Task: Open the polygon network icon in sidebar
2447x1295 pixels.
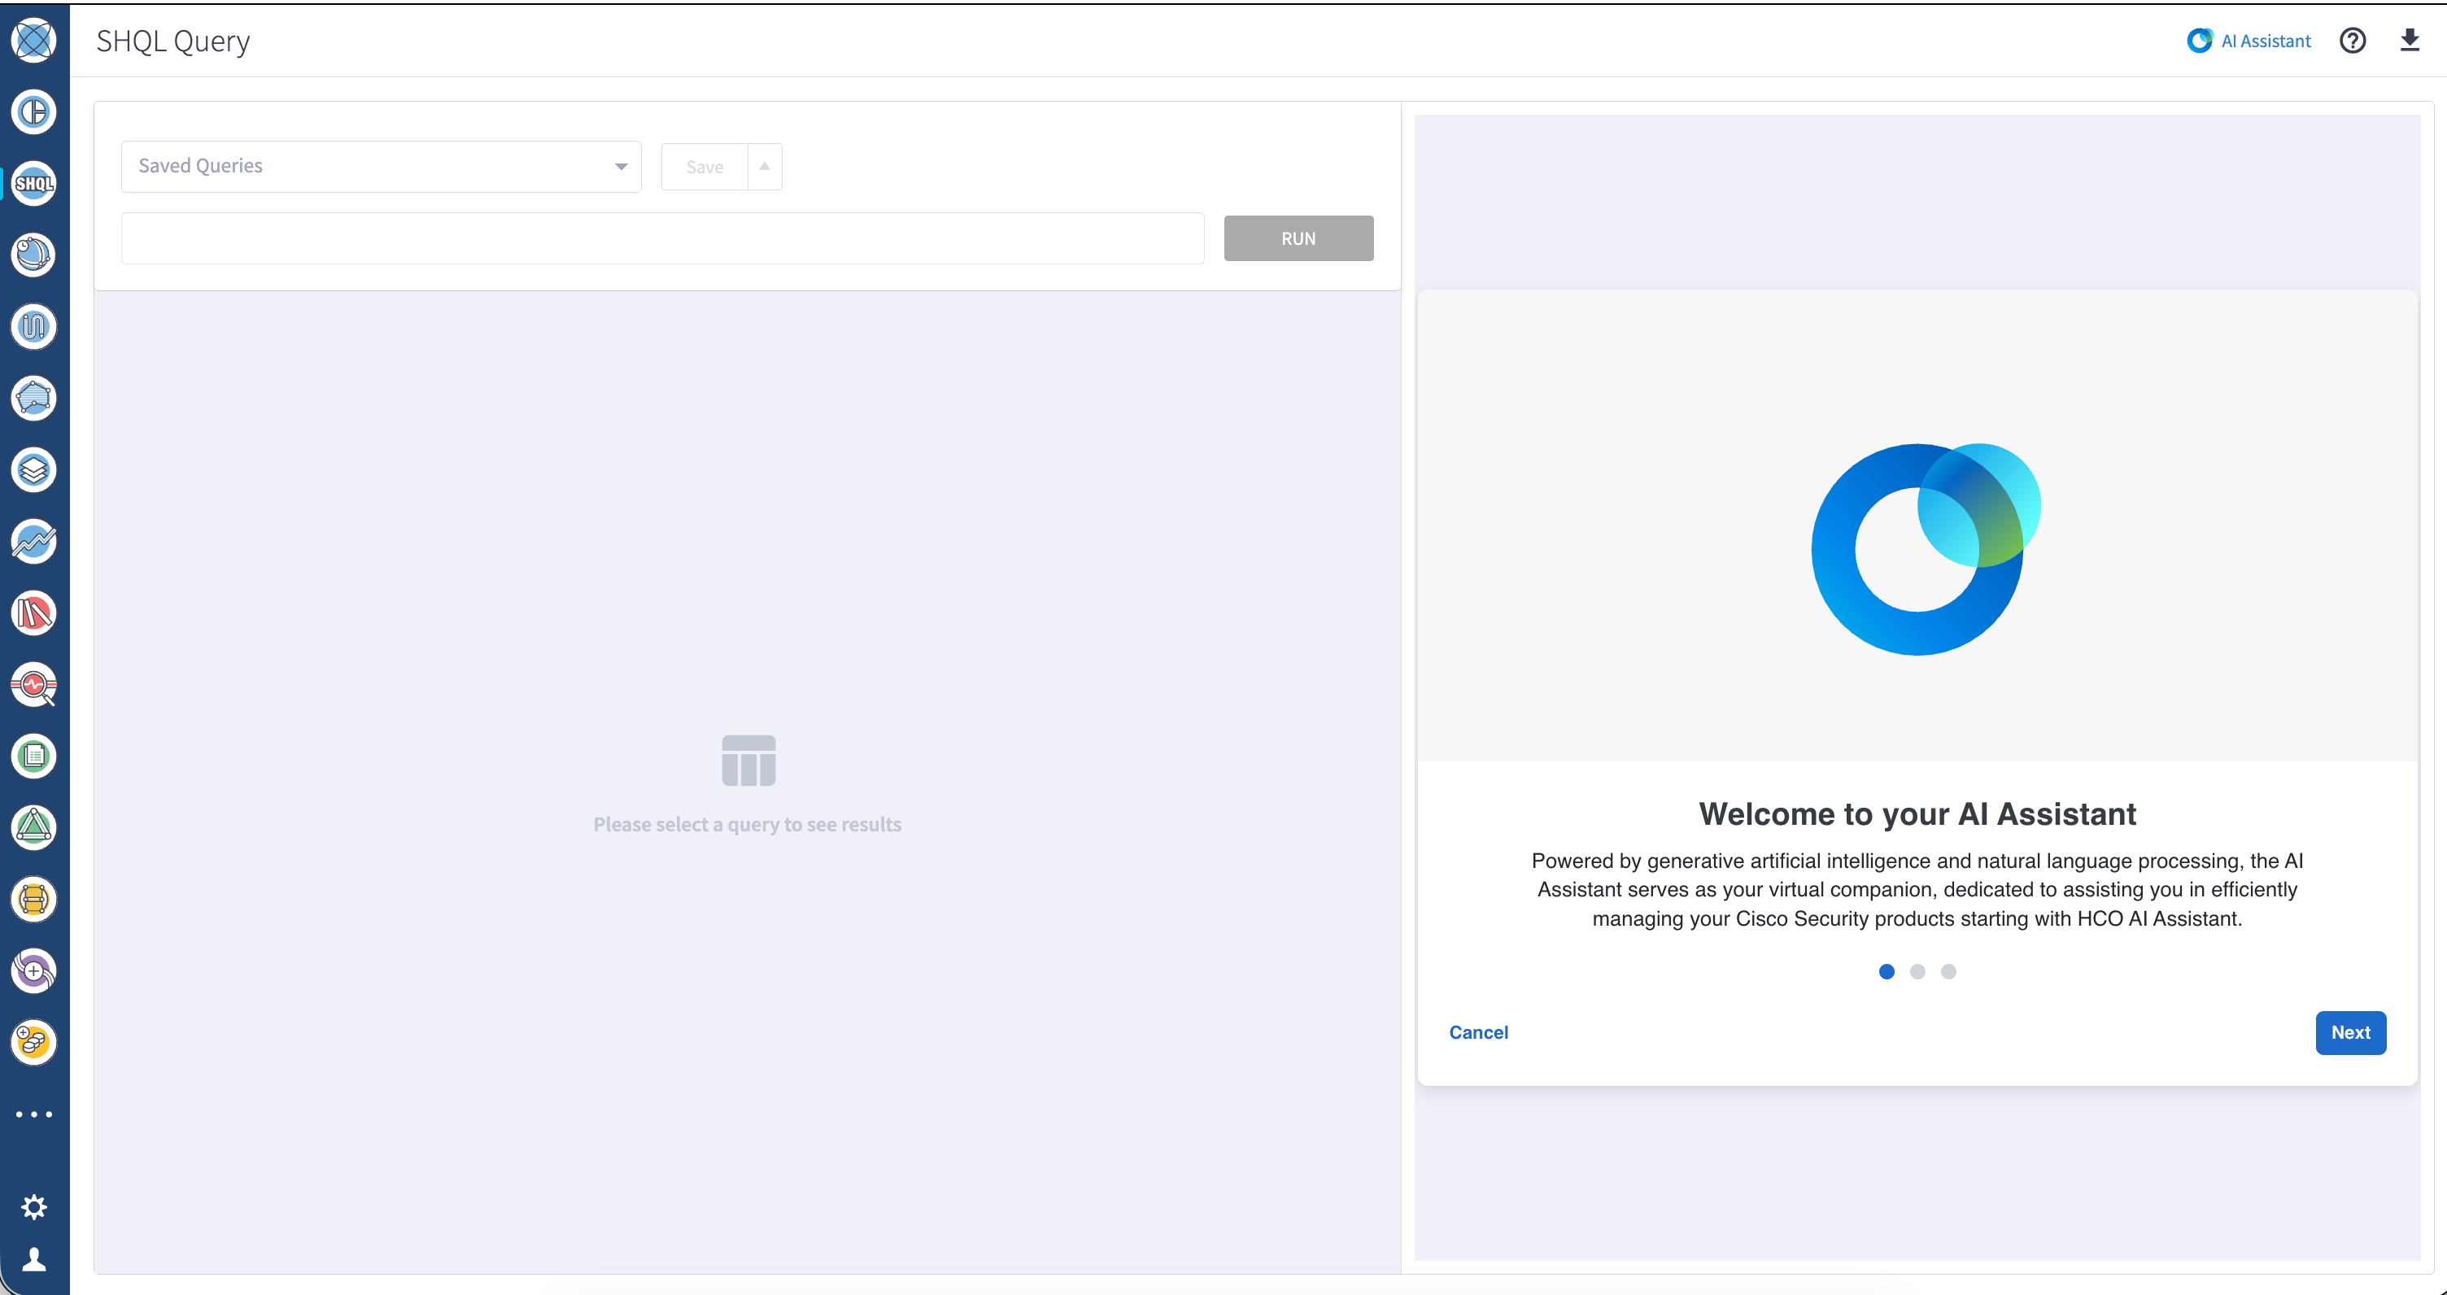Action: (x=34, y=398)
